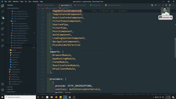The image size is (176, 99).
Task: Open Sticky Notes yellow taskbar icon
Action: point(61,97)
